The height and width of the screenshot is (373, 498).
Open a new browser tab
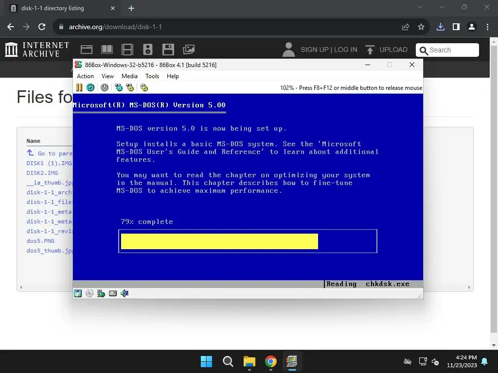coord(131,8)
